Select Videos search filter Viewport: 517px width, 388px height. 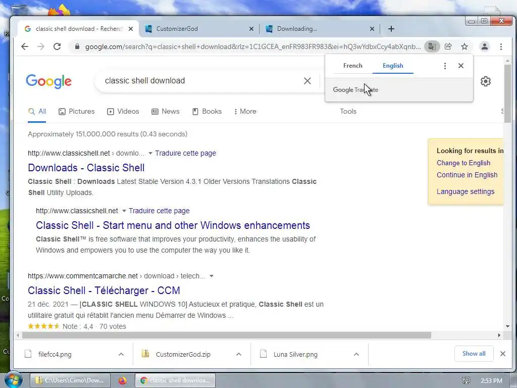(123, 112)
